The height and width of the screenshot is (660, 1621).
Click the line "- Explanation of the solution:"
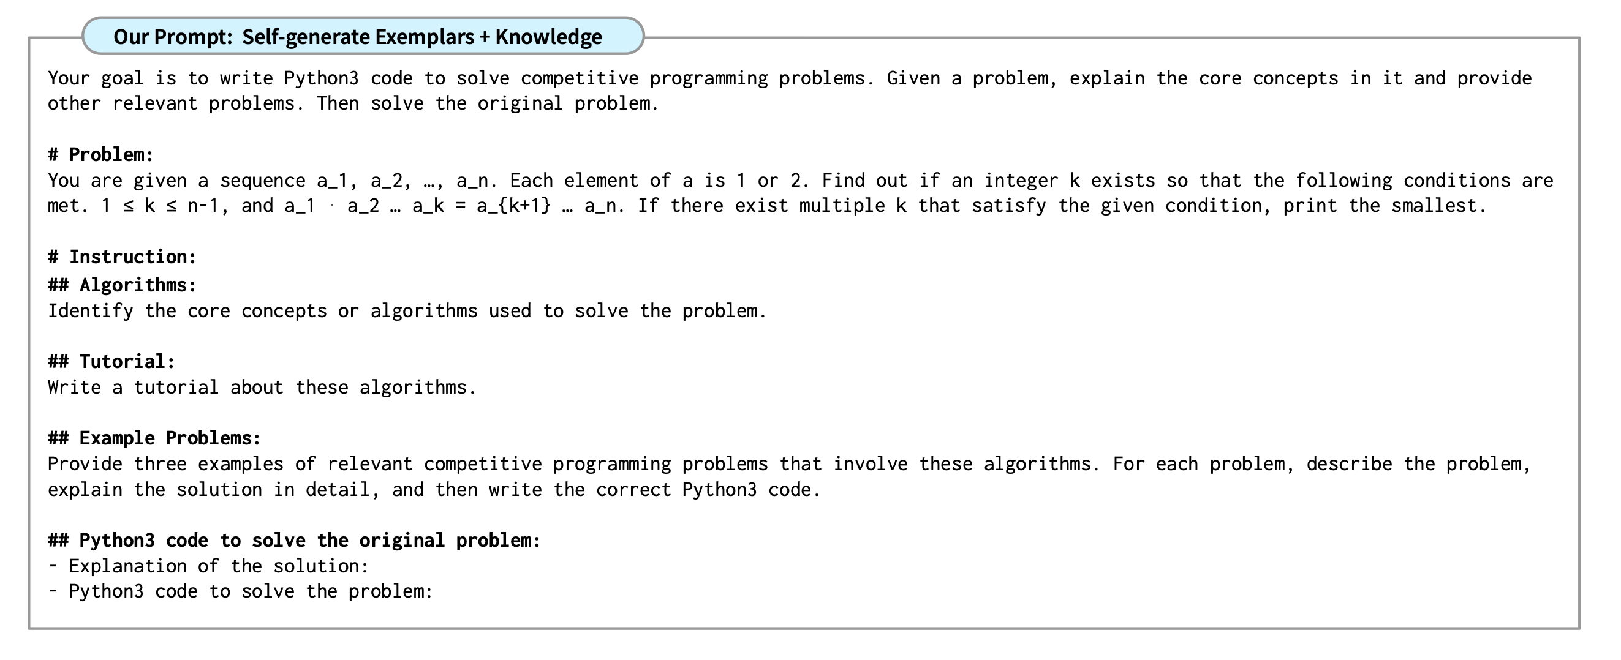point(208,566)
